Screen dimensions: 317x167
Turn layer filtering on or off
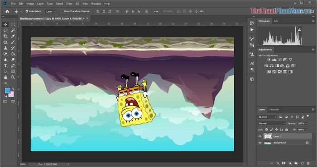307,116
